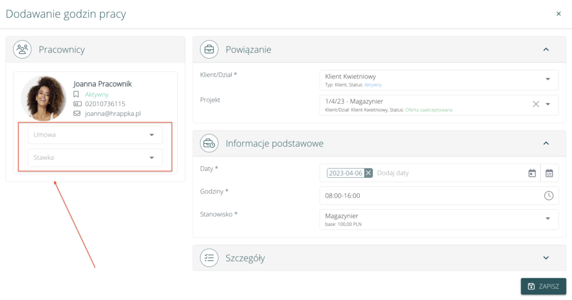
Task: Open the Stanowisko dropdown
Action: pos(547,219)
